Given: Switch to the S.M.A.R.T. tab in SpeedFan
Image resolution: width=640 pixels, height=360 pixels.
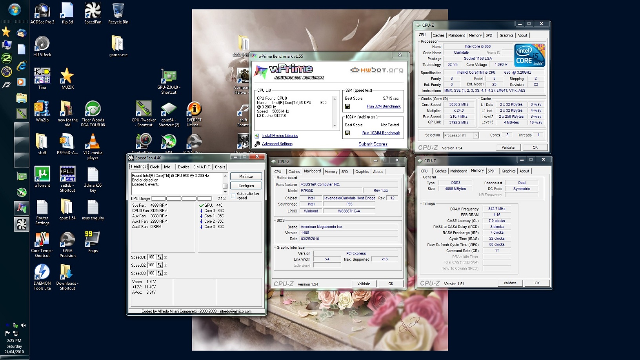Looking at the screenshot, I should (202, 167).
